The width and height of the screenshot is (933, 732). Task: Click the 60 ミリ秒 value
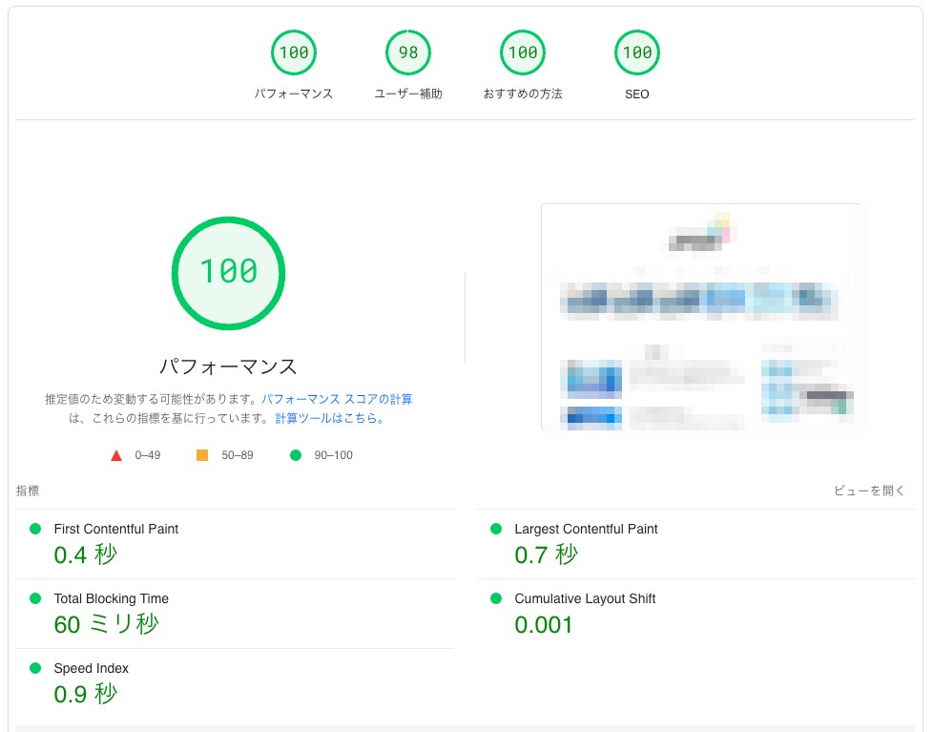[107, 624]
